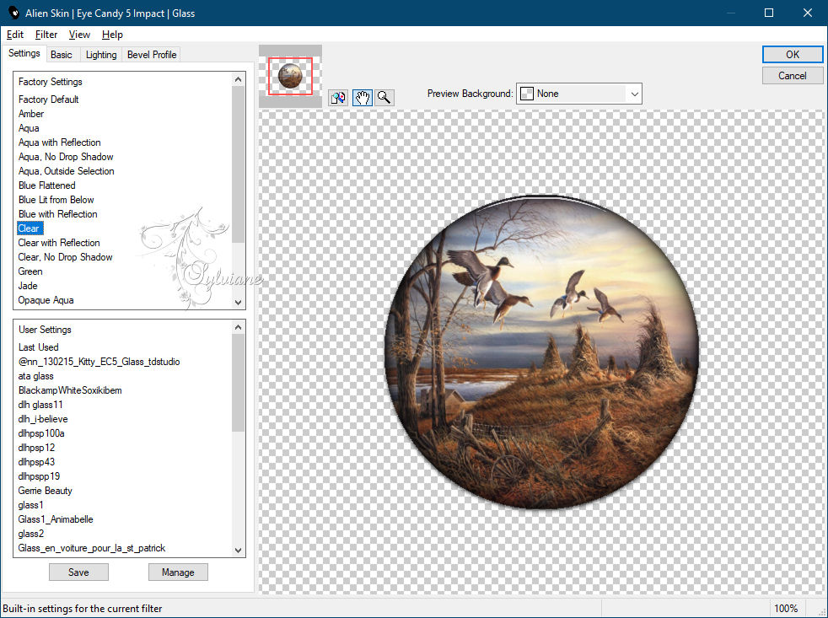Select Aqua, Outside Selection preset

click(x=66, y=171)
